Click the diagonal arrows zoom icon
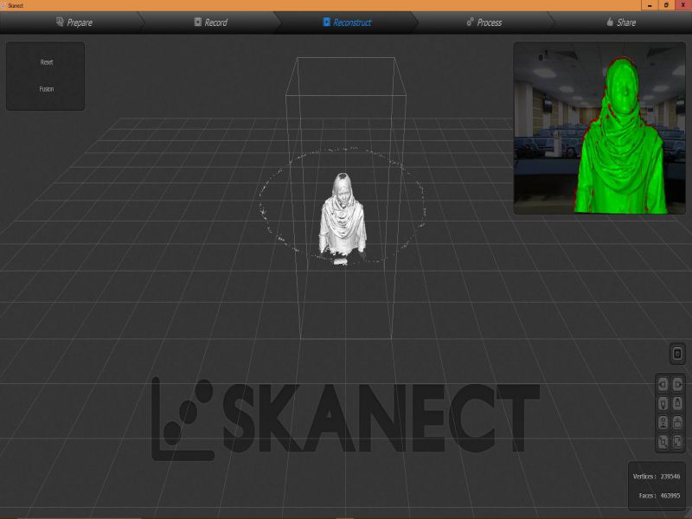 pyautogui.click(x=663, y=442)
